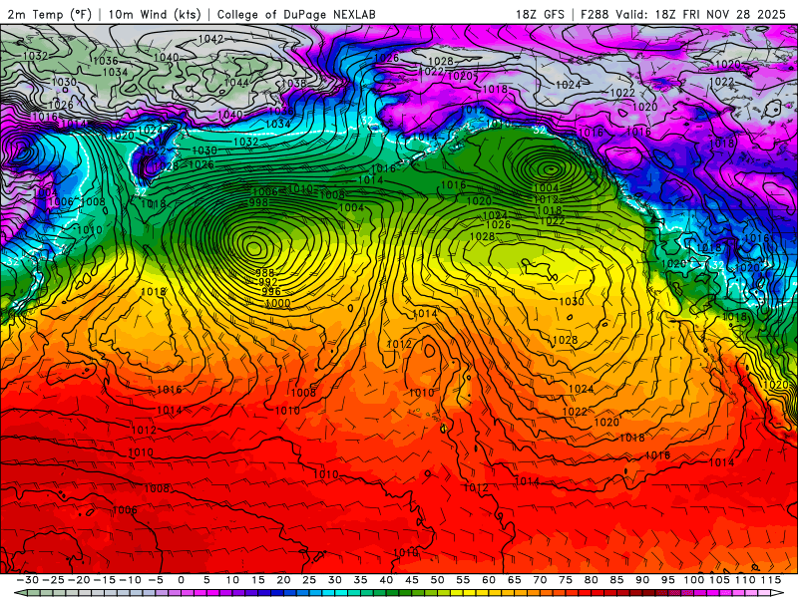The image size is (798, 598).
Task: Click the 60 label on temperature scale
Action: tap(489, 580)
